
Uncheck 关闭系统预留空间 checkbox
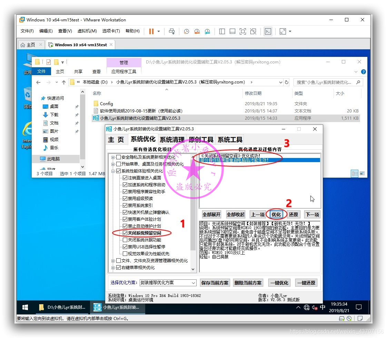click(125, 233)
